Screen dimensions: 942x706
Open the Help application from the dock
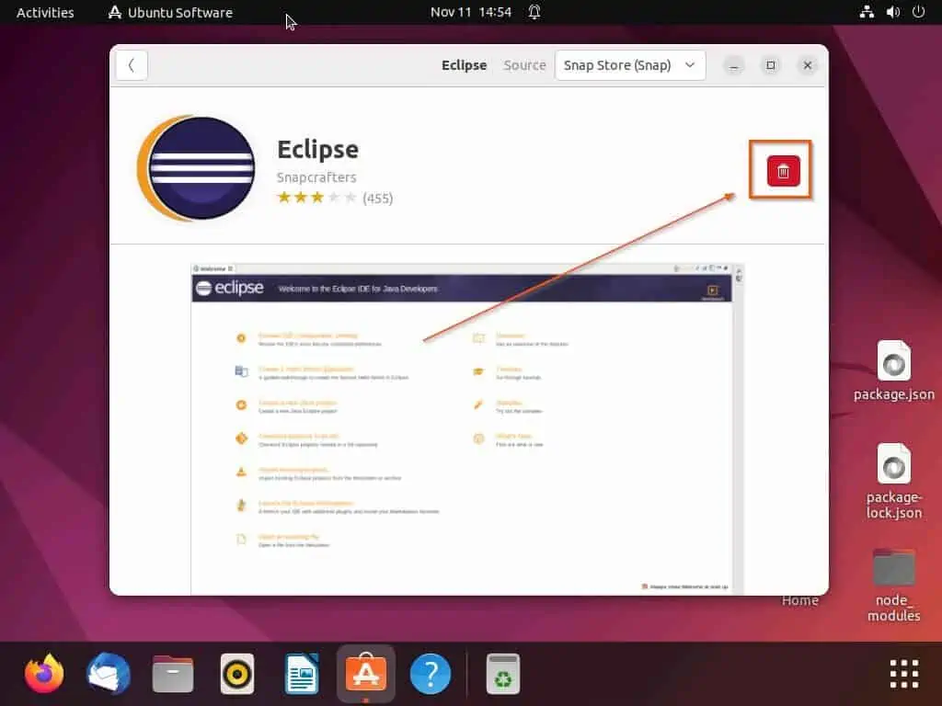(430, 673)
